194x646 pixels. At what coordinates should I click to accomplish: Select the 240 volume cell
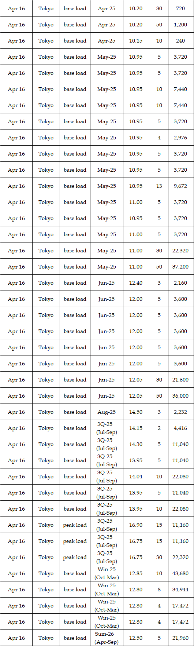click(180, 41)
